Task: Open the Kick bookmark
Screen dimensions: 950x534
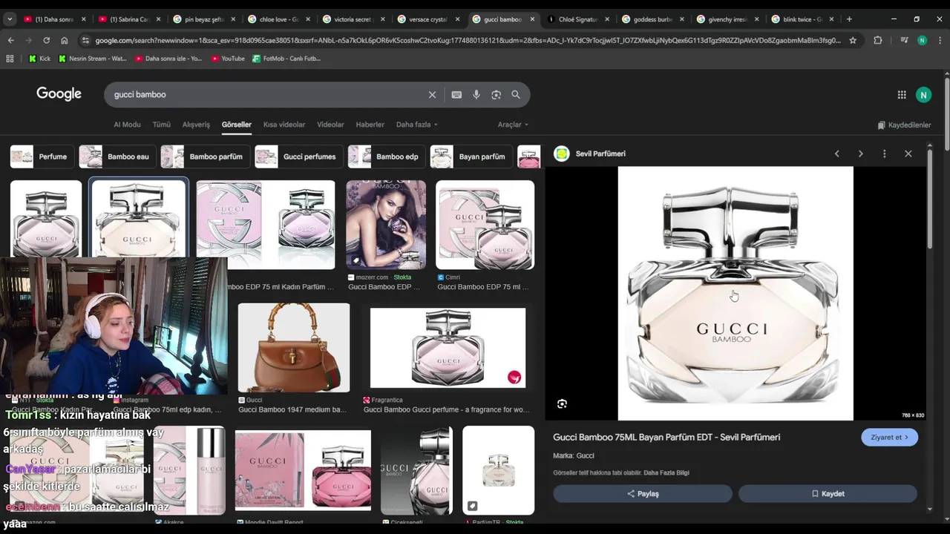Action: 40,59
